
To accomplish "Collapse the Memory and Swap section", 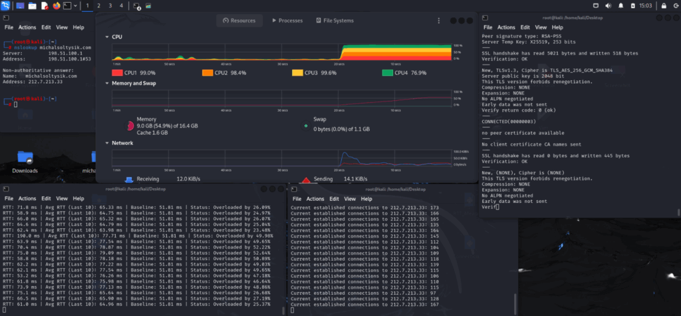I will point(107,83).
